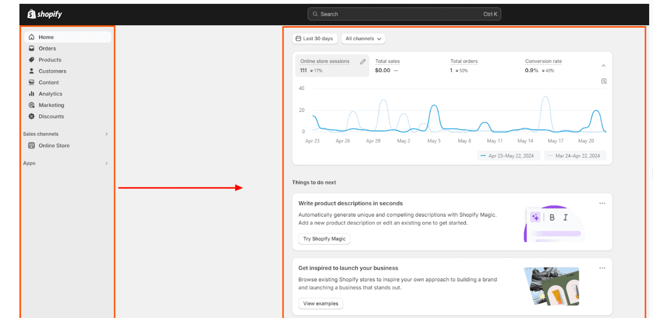Focus the Search field

404,14
